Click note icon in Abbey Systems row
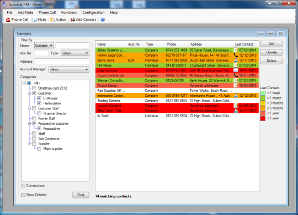 tap(236, 50)
